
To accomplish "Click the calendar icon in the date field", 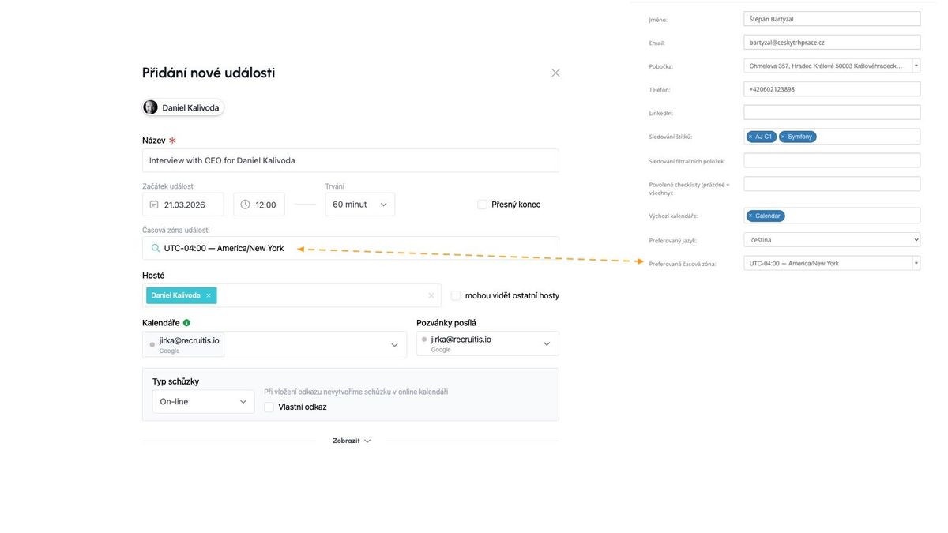I will coord(154,205).
